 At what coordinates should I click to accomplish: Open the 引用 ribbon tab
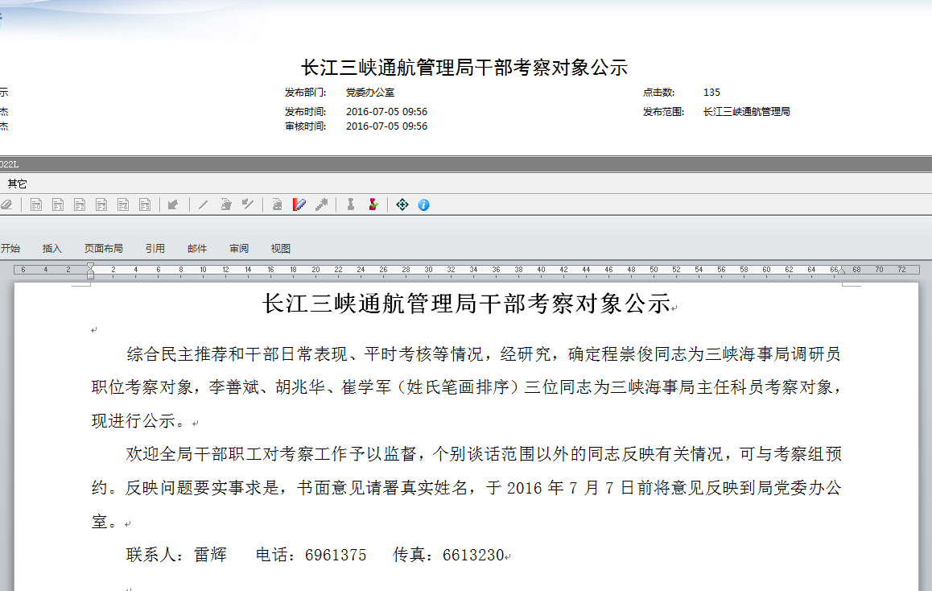(155, 249)
